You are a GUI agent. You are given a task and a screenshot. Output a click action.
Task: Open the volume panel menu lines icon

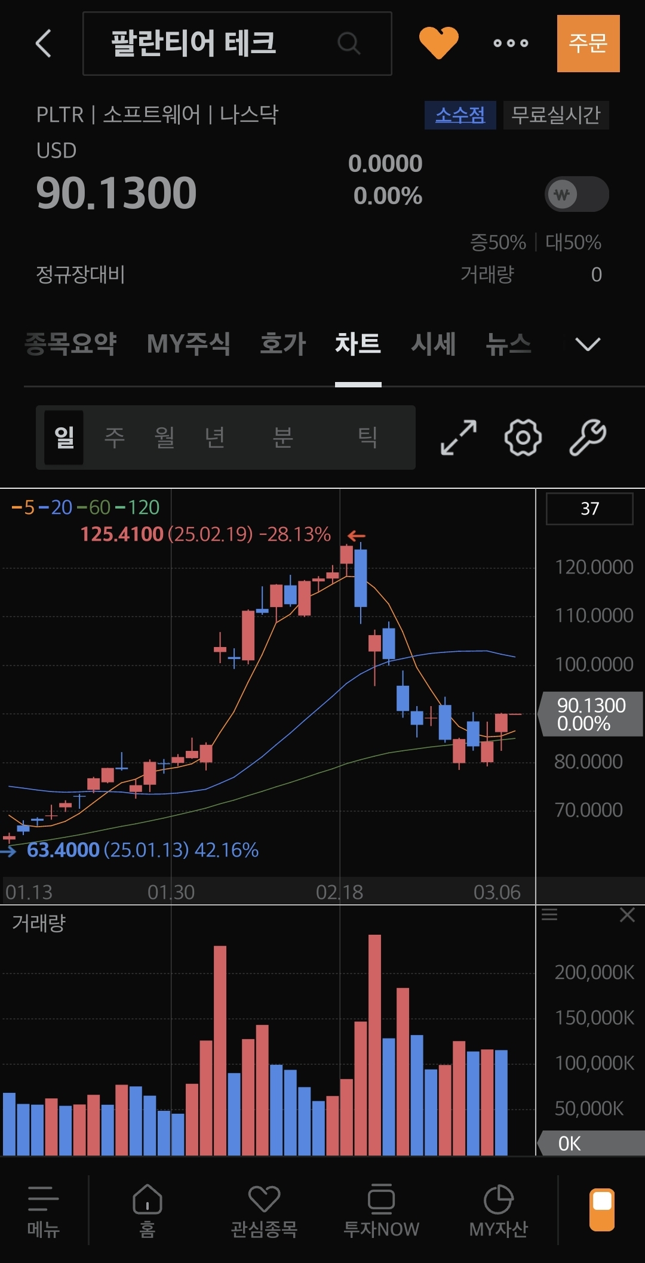pos(549,914)
